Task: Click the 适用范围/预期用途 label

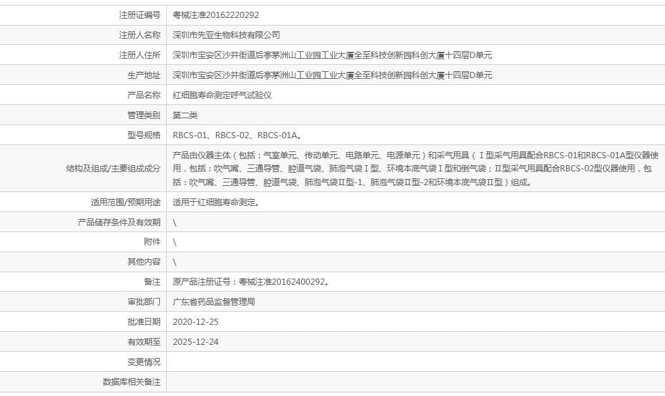Action: tap(125, 202)
